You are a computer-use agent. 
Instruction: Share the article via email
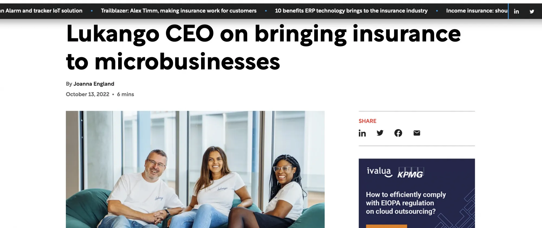click(417, 133)
